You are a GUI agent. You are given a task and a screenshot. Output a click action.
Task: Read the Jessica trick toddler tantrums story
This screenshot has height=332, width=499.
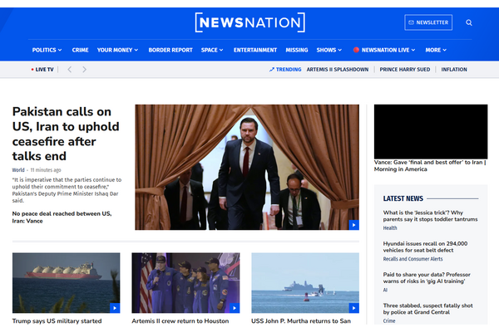point(430,216)
